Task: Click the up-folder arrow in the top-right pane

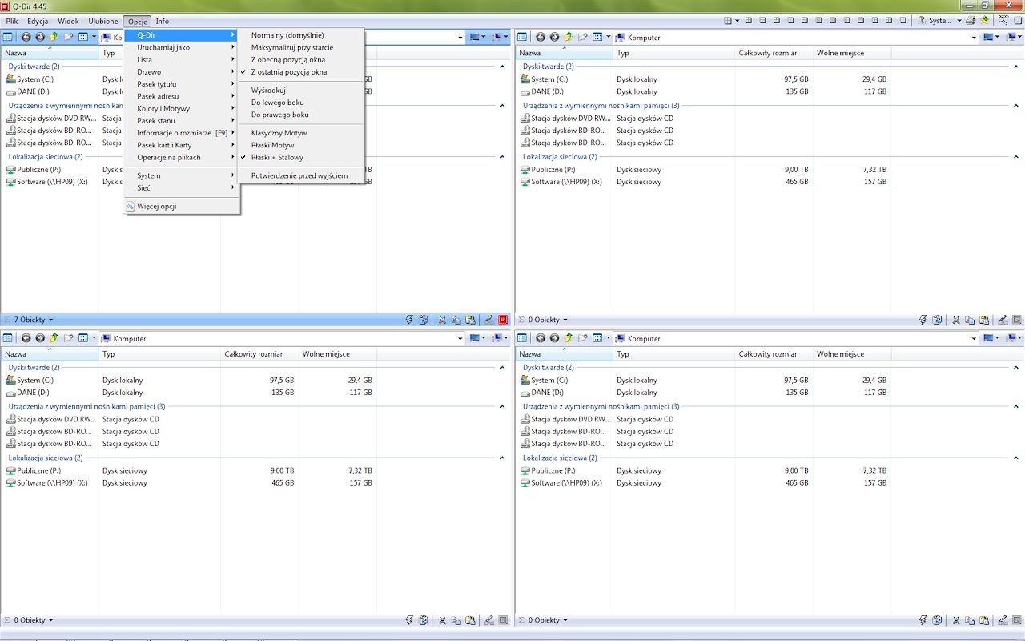Action: [x=569, y=37]
